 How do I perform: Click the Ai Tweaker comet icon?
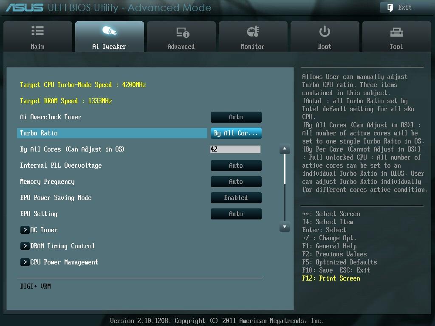(109, 31)
